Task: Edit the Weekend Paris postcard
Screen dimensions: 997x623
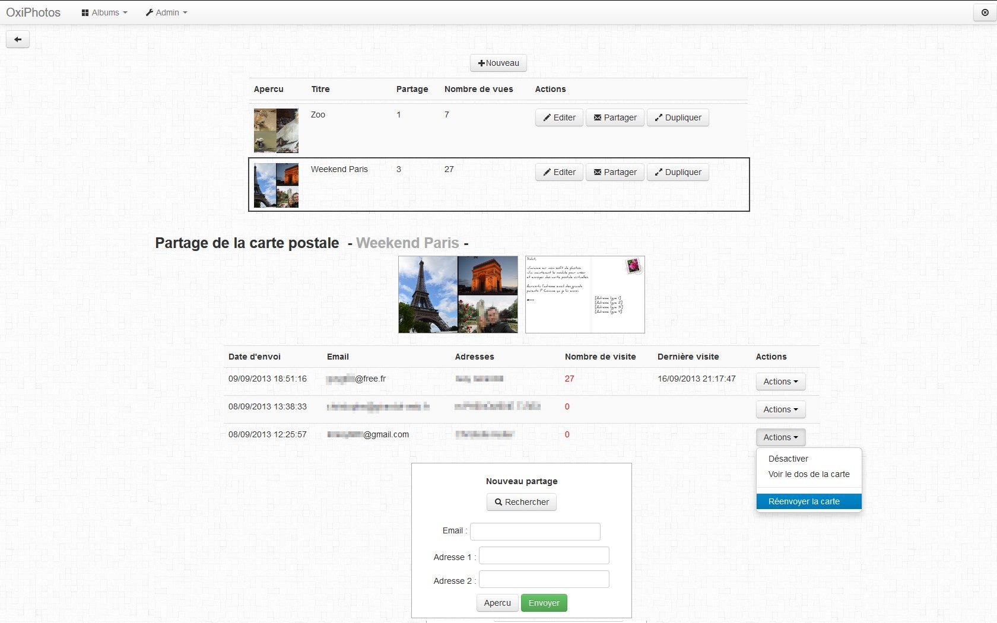Action: pos(559,172)
